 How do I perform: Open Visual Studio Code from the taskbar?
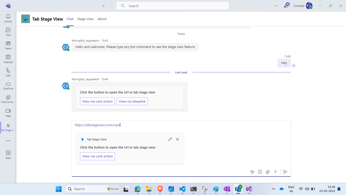182,189
